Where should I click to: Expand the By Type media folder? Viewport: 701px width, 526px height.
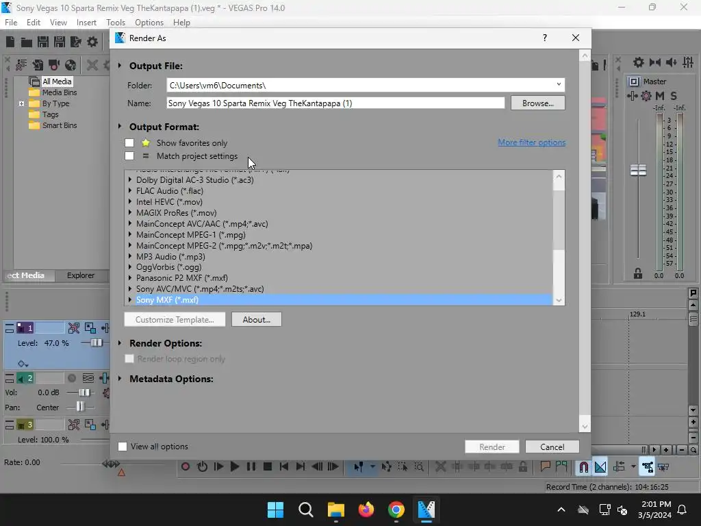pyautogui.click(x=21, y=103)
